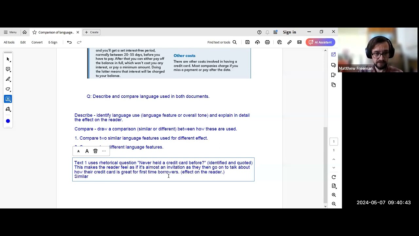Click the Create new tab button
Image resolution: width=419 pixels, height=236 pixels.
(x=91, y=32)
